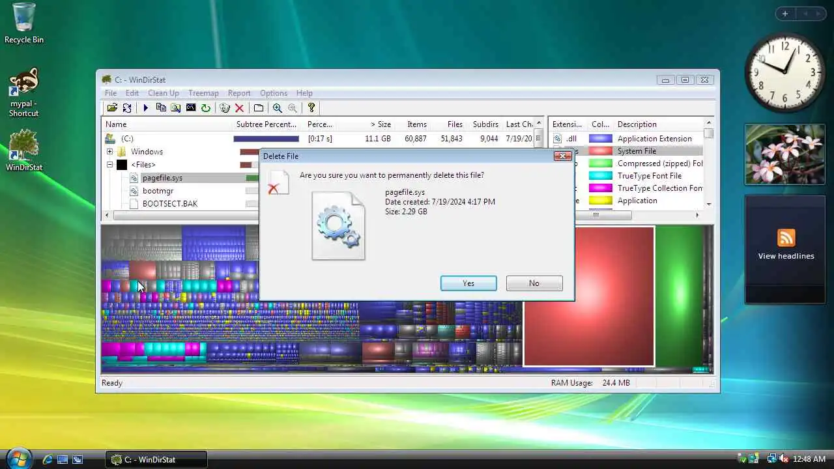Open the File menu
The image size is (834, 469).
(x=111, y=93)
